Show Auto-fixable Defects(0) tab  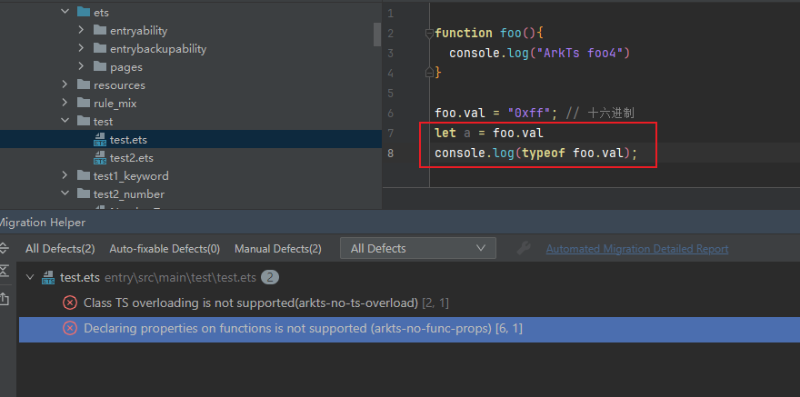click(165, 249)
